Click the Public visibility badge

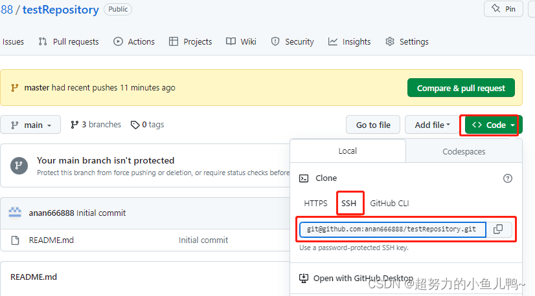pos(118,9)
